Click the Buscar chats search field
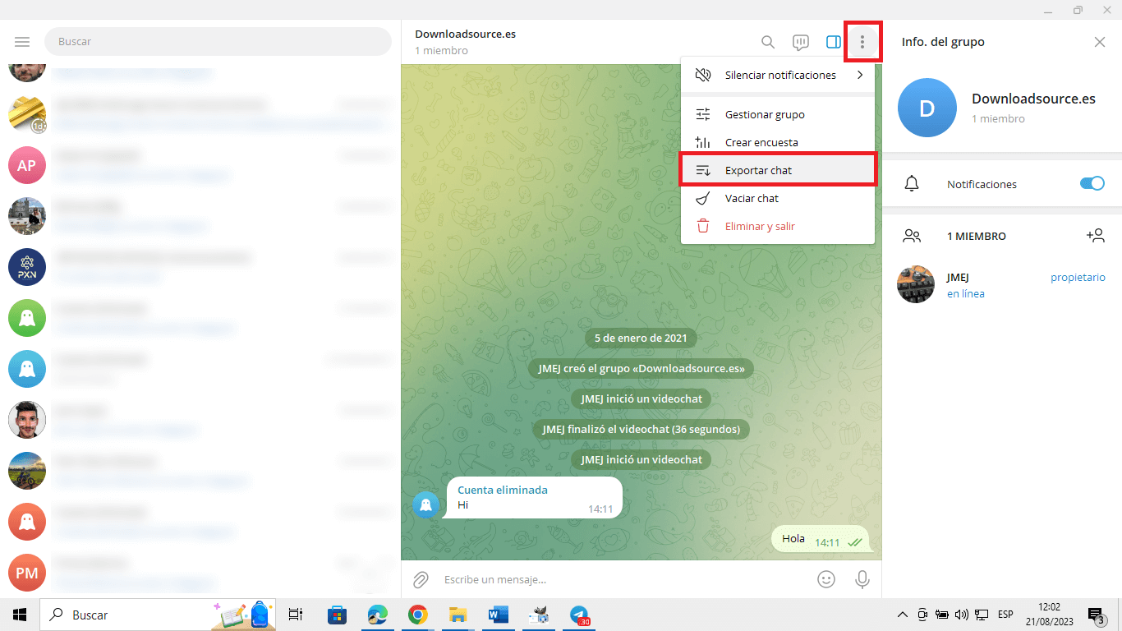Screen dimensions: 1122x631 (x=218, y=41)
